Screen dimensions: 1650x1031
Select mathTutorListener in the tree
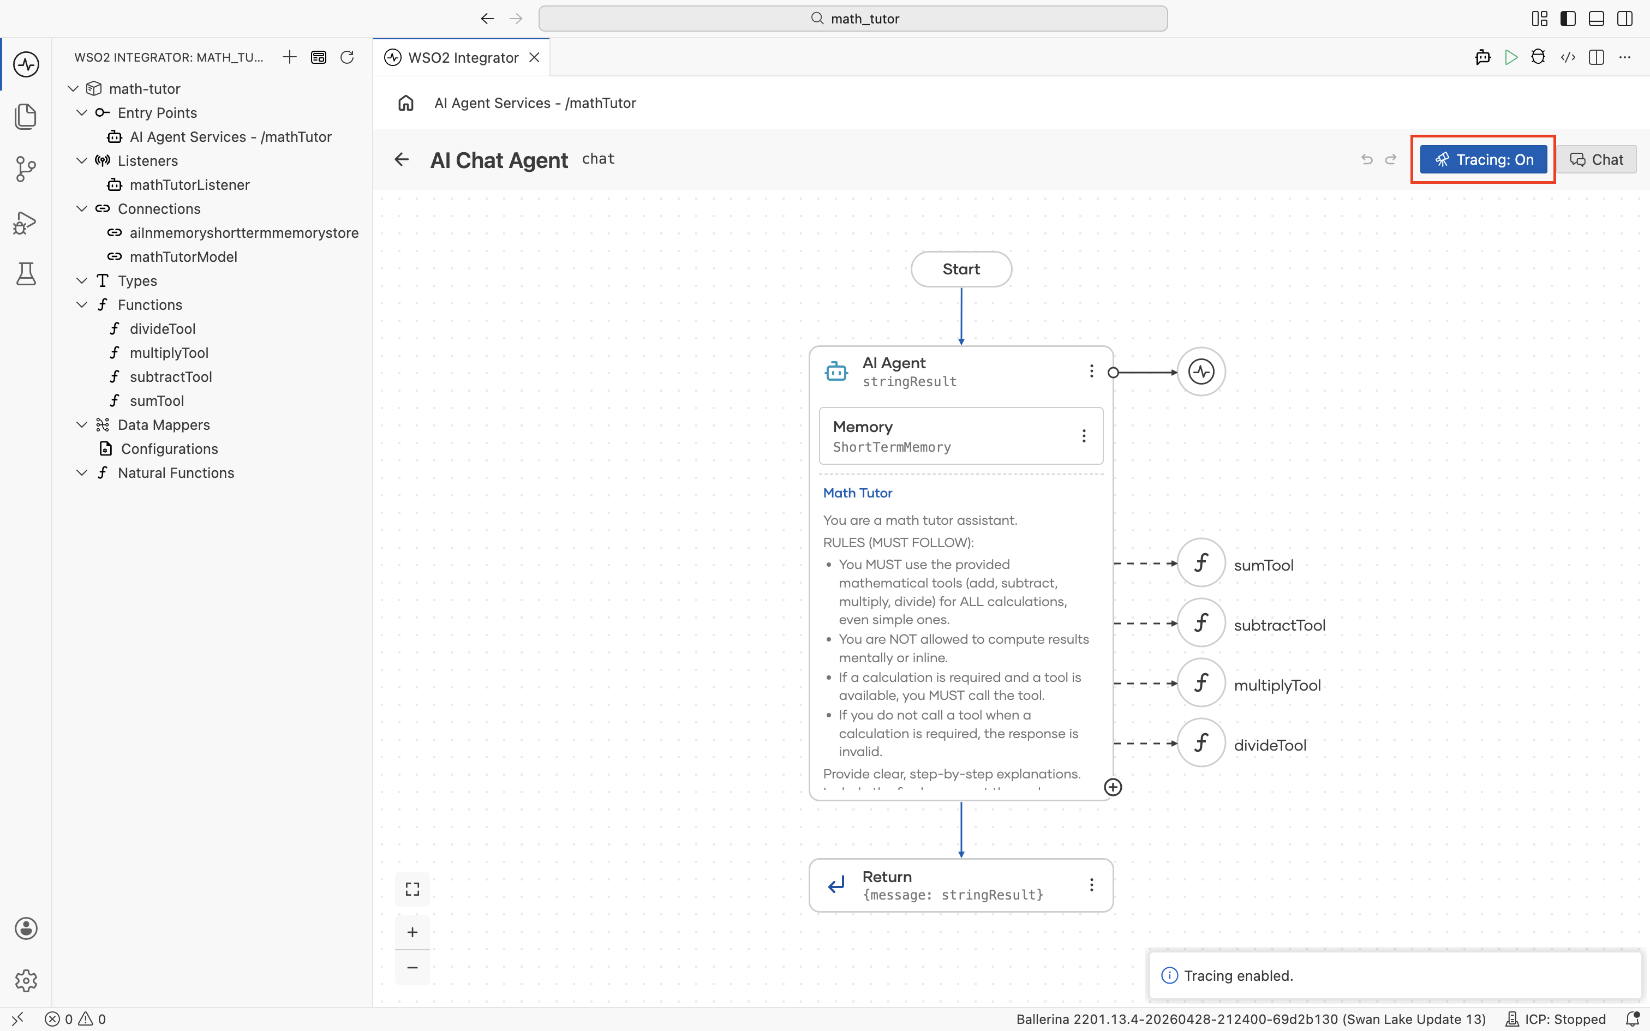coord(213,185)
